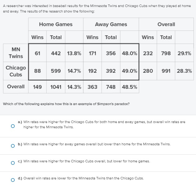Select radio button for answer b

tap(13, 146)
